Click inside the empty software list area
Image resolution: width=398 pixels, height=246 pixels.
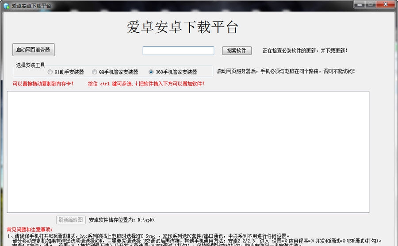pos(188,152)
